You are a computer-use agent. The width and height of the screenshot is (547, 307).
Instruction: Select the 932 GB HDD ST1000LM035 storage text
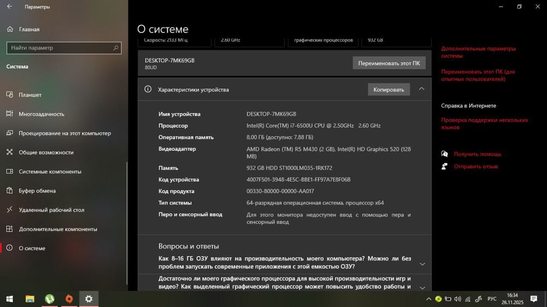(x=289, y=168)
